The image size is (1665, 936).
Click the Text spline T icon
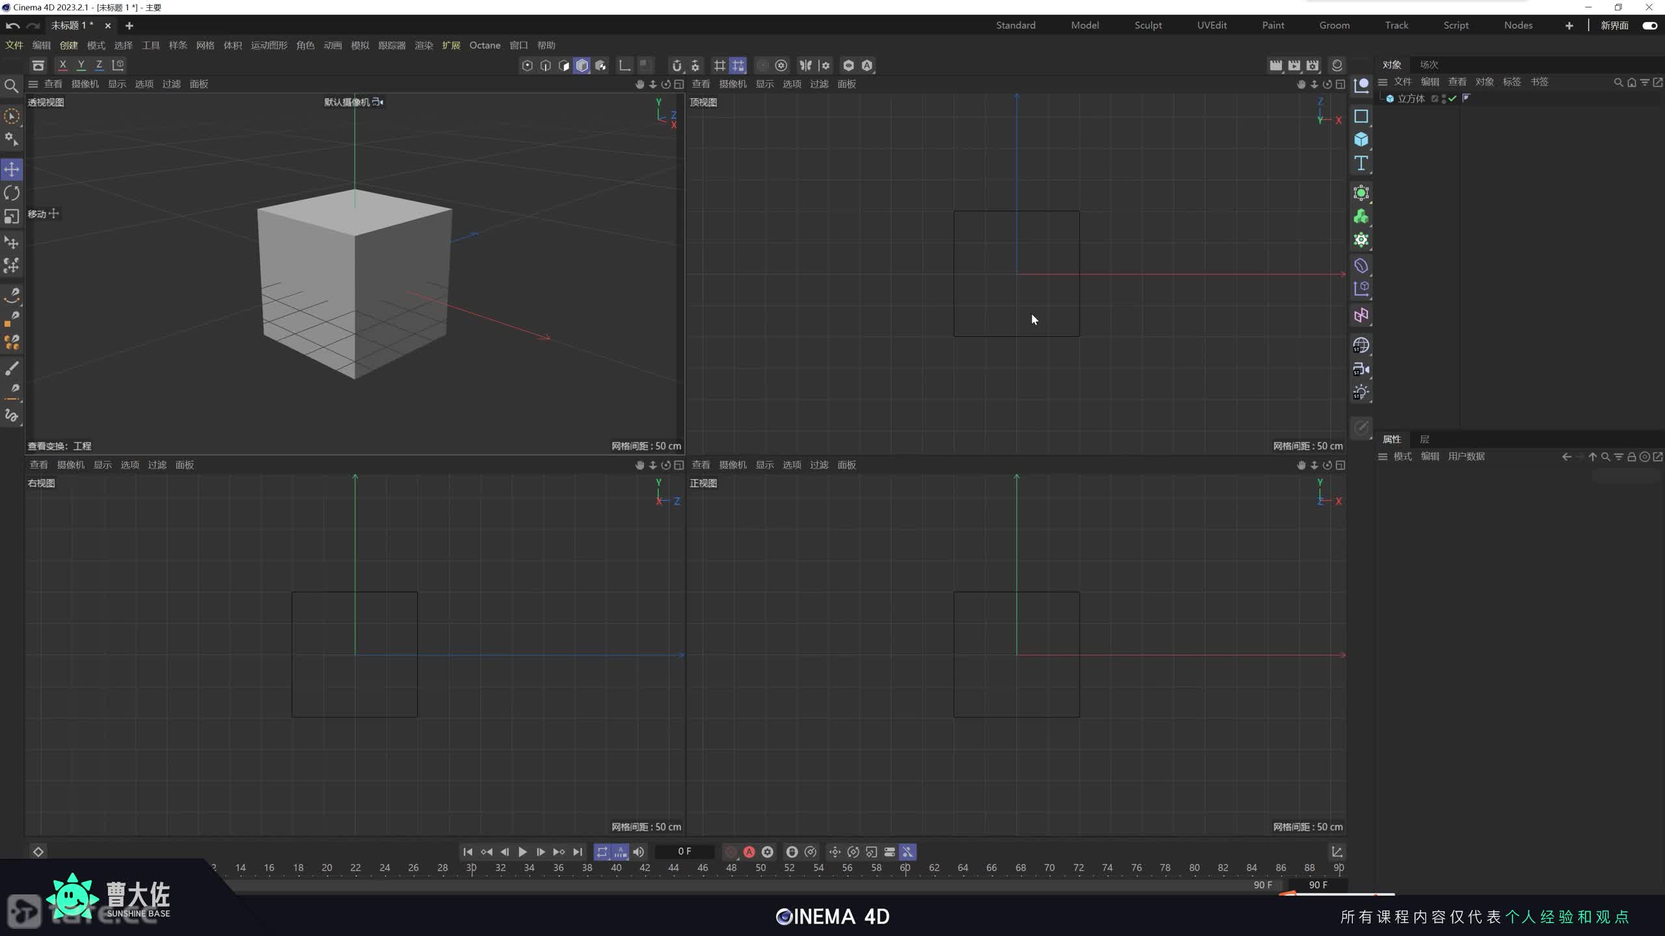(x=1361, y=163)
